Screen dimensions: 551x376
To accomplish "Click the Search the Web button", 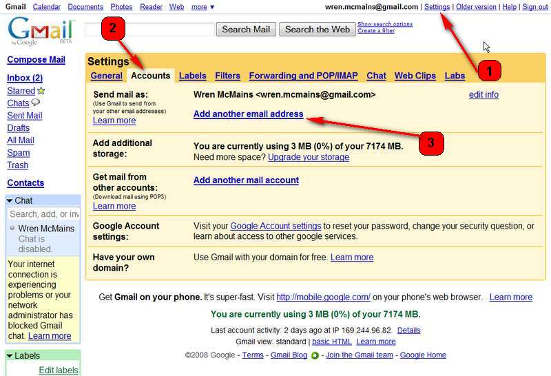I will [318, 29].
